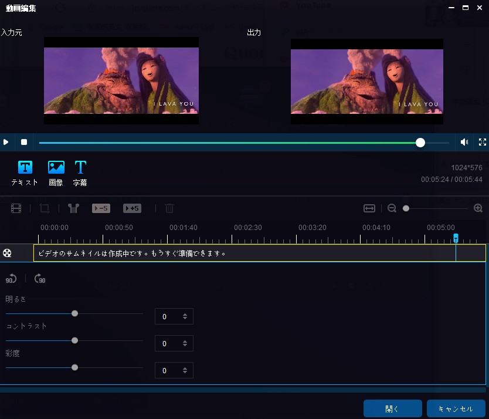Jump forward 5 seconds
Viewport: 489px width, 419px height.
[x=133, y=208]
